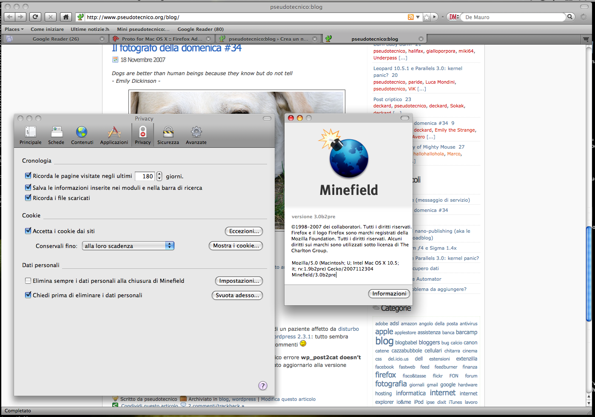
Task: Open the Avanzate preferences pane
Action: (x=196, y=135)
